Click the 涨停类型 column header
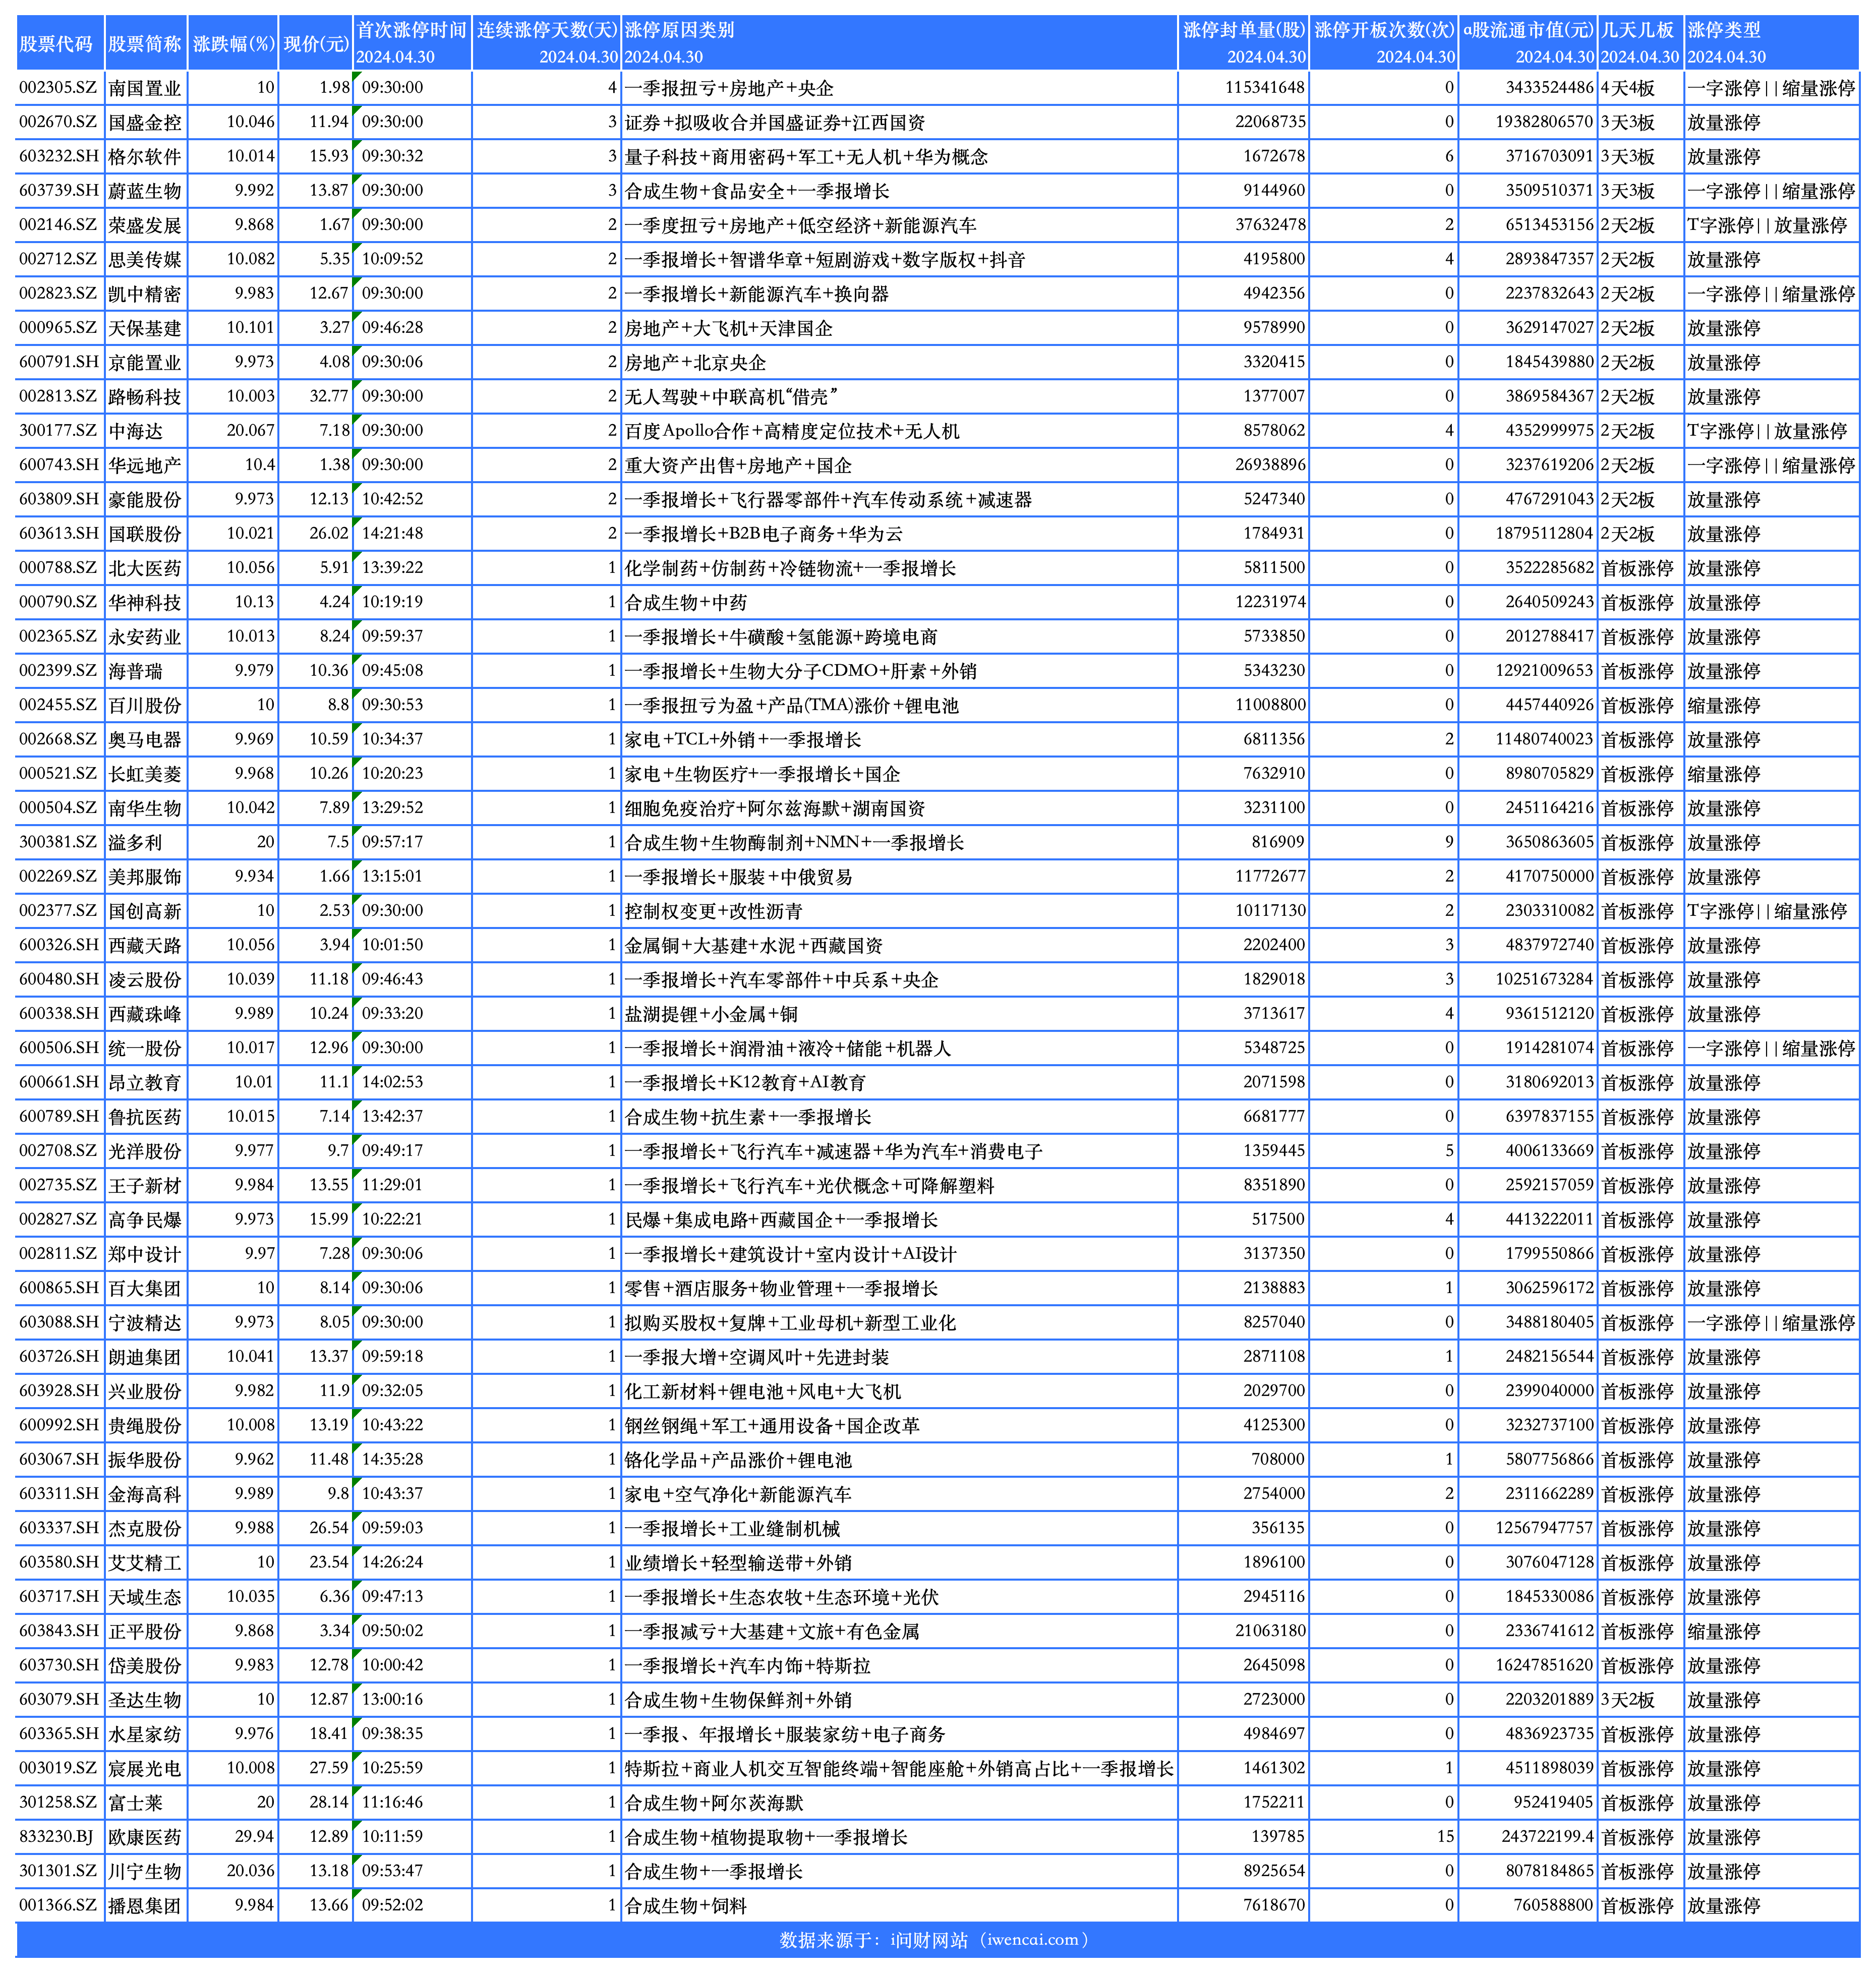This screenshot has height=1973, width=1876. 1772,43
